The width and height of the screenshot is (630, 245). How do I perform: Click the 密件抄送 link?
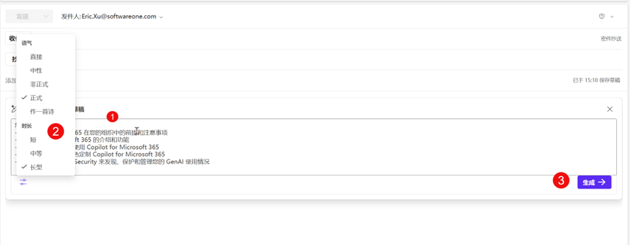pyautogui.click(x=611, y=39)
